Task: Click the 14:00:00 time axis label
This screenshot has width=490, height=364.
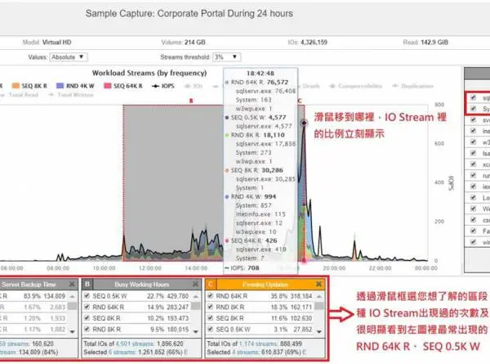Action: [196, 268]
